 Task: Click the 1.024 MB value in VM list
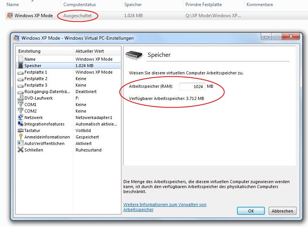(133, 16)
